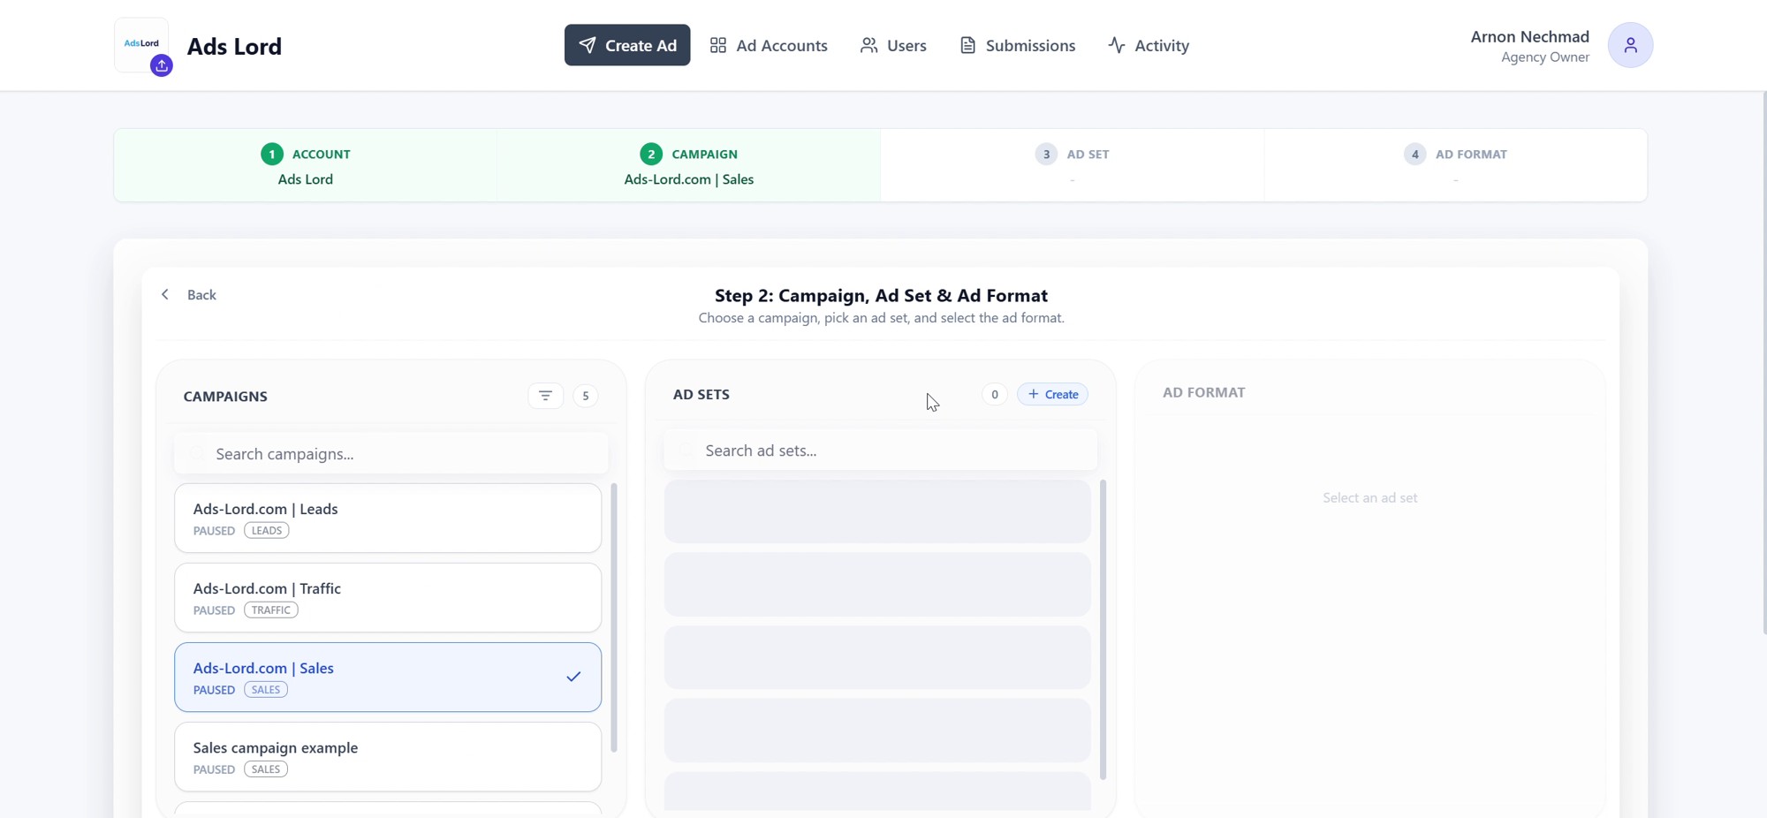Click the green step 2 number circle
The height and width of the screenshot is (818, 1767).
click(651, 154)
